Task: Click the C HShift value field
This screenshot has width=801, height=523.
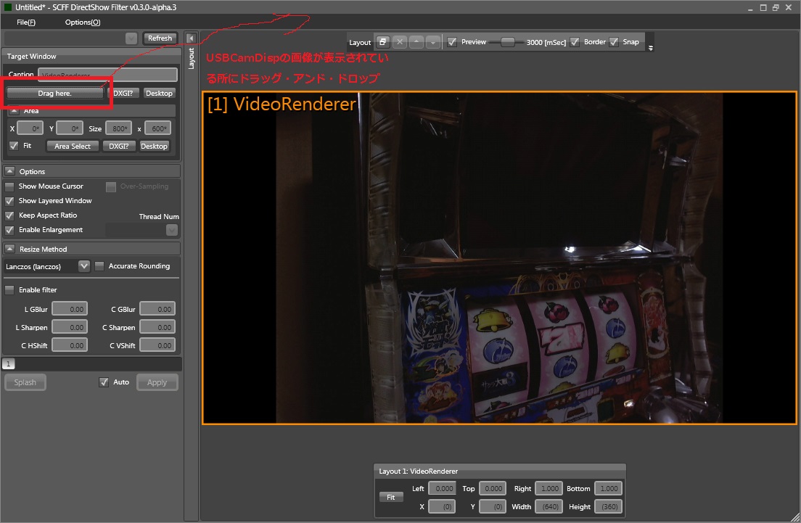Action: pos(70,346)
